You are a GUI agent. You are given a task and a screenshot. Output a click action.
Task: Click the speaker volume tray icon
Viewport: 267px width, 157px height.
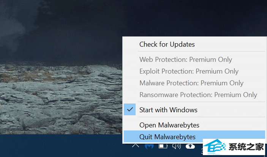[177, 146]
